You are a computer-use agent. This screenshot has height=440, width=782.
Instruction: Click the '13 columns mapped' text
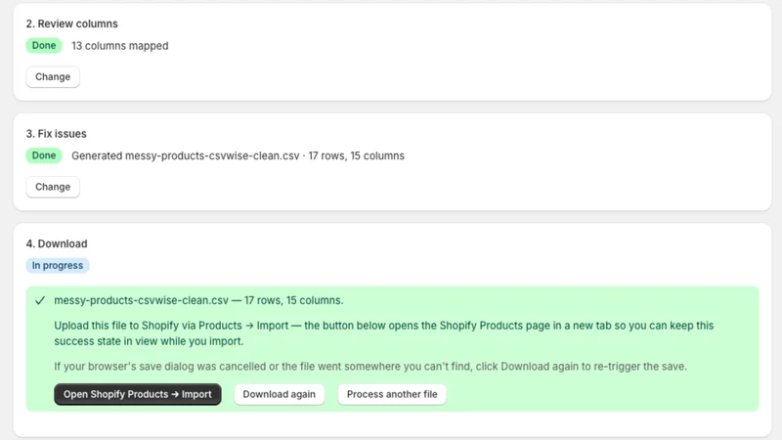click(x=120, y=46)
